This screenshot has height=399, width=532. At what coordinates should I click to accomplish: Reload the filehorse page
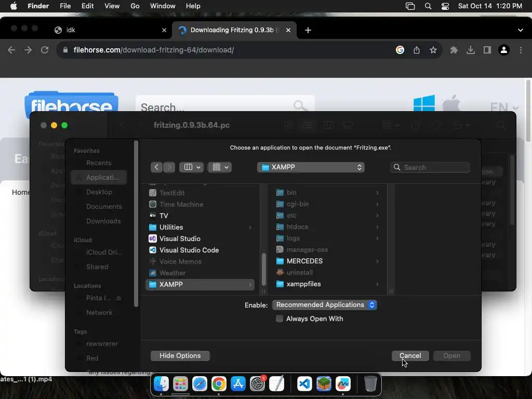45,50
